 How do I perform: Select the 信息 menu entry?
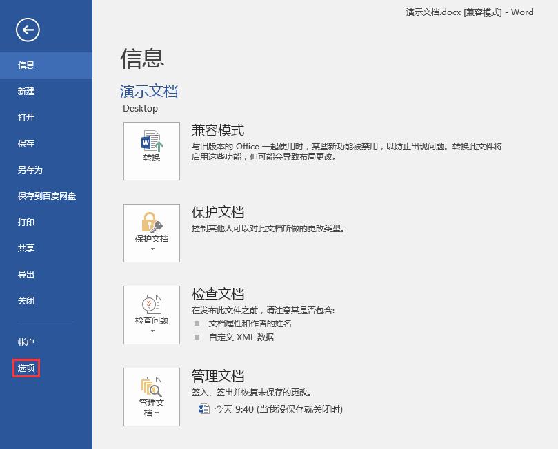[26, 65]
